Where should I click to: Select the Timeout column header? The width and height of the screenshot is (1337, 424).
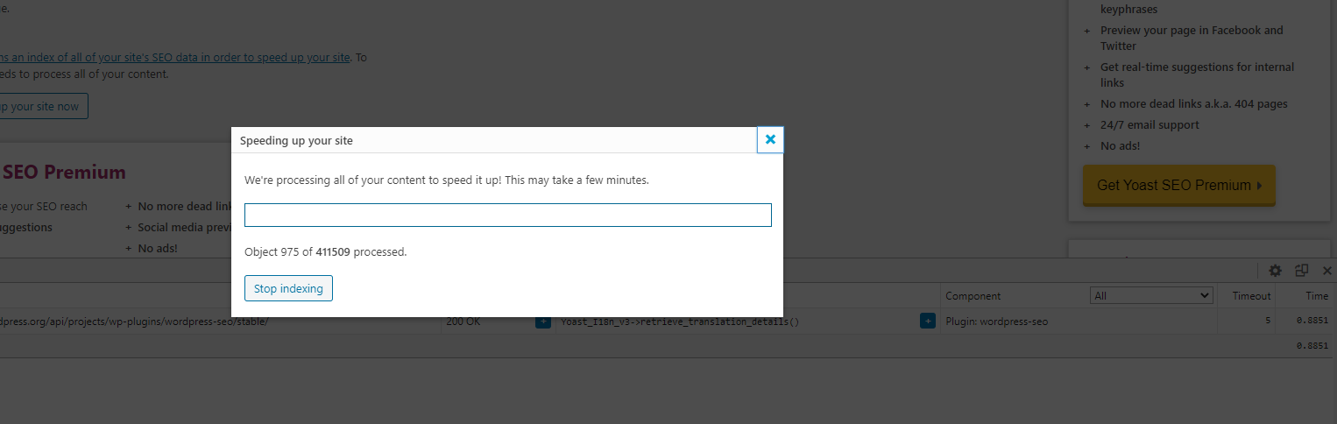tap(1251, 296)
